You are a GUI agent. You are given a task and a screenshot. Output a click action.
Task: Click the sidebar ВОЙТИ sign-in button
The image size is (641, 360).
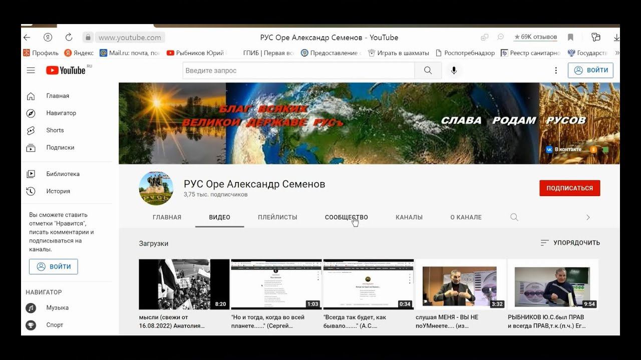pyautogui.click(x=54, y=266)
